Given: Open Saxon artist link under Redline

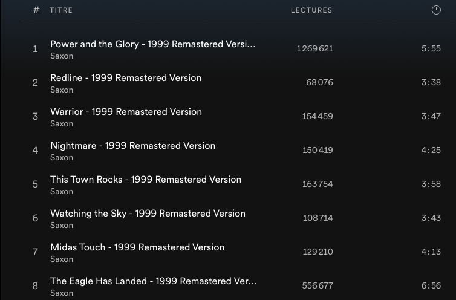Looking at the screenshot, I should (x=62, y=90).
